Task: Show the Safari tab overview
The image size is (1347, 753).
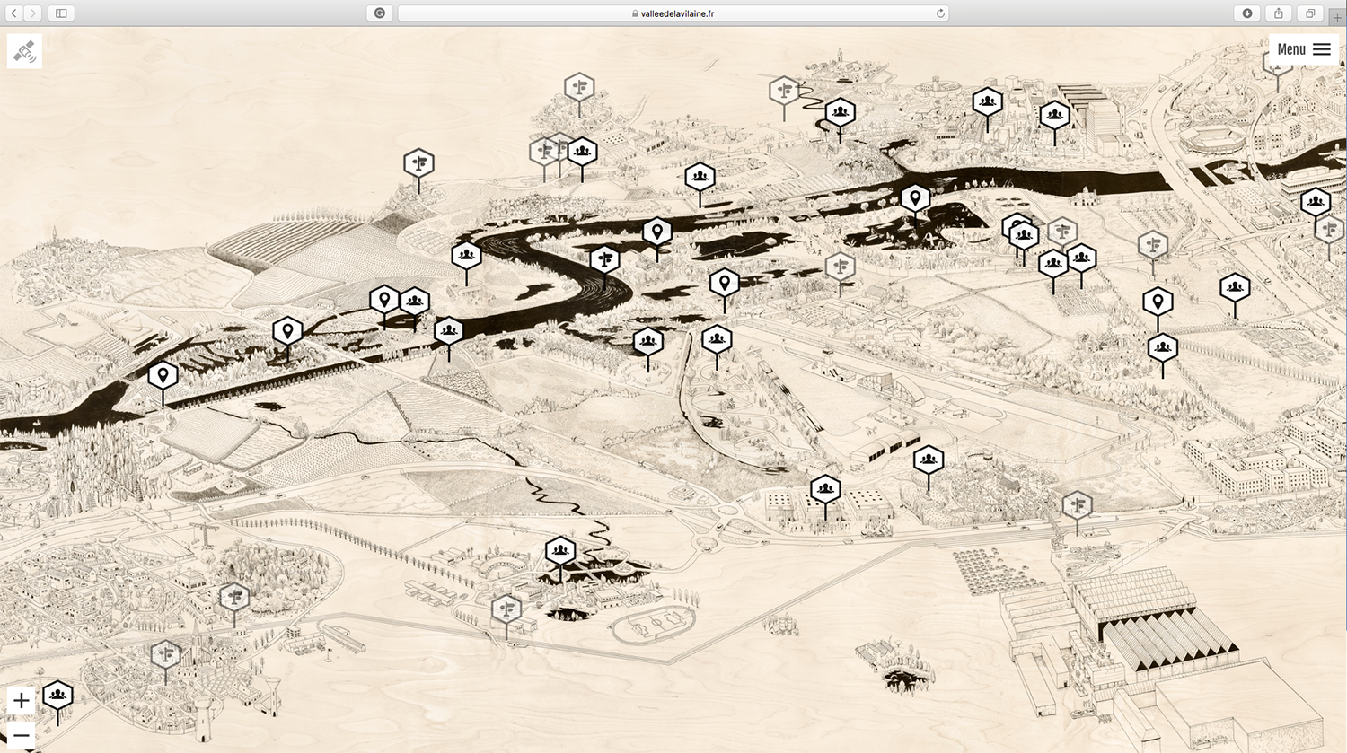Action: coord(1310,13)
